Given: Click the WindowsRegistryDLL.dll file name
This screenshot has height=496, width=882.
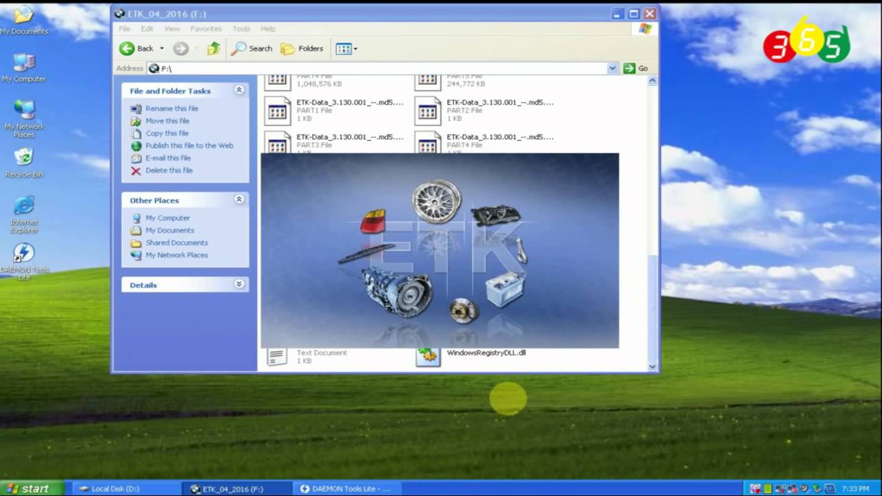Looking at the screenshot, I should 486,353.
